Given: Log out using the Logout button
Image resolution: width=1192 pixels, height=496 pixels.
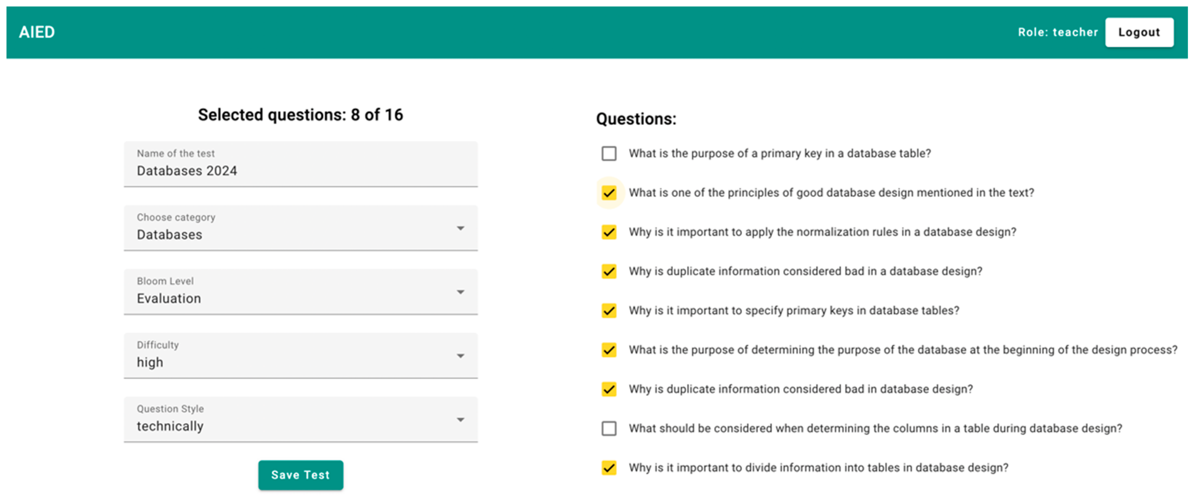Looking at the screenshot, I should [x=1139, y=32].
